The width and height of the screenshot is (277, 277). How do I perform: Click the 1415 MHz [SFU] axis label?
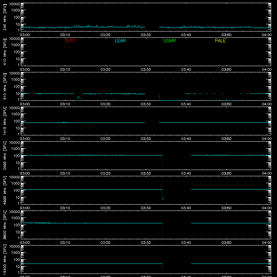(5, 121)
